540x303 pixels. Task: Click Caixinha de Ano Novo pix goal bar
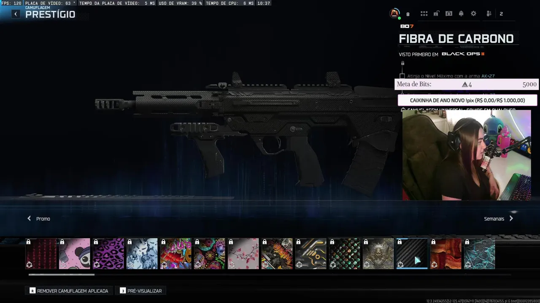pos(467,101)
